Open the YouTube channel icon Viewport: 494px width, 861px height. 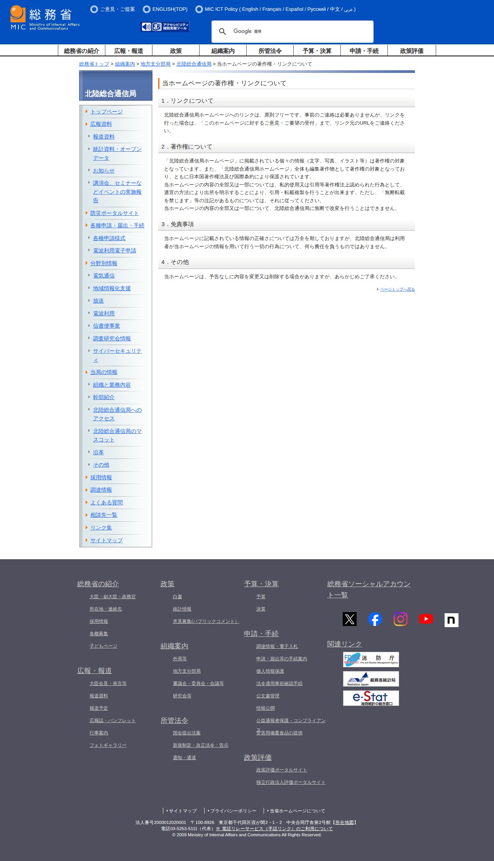[426, 619]
